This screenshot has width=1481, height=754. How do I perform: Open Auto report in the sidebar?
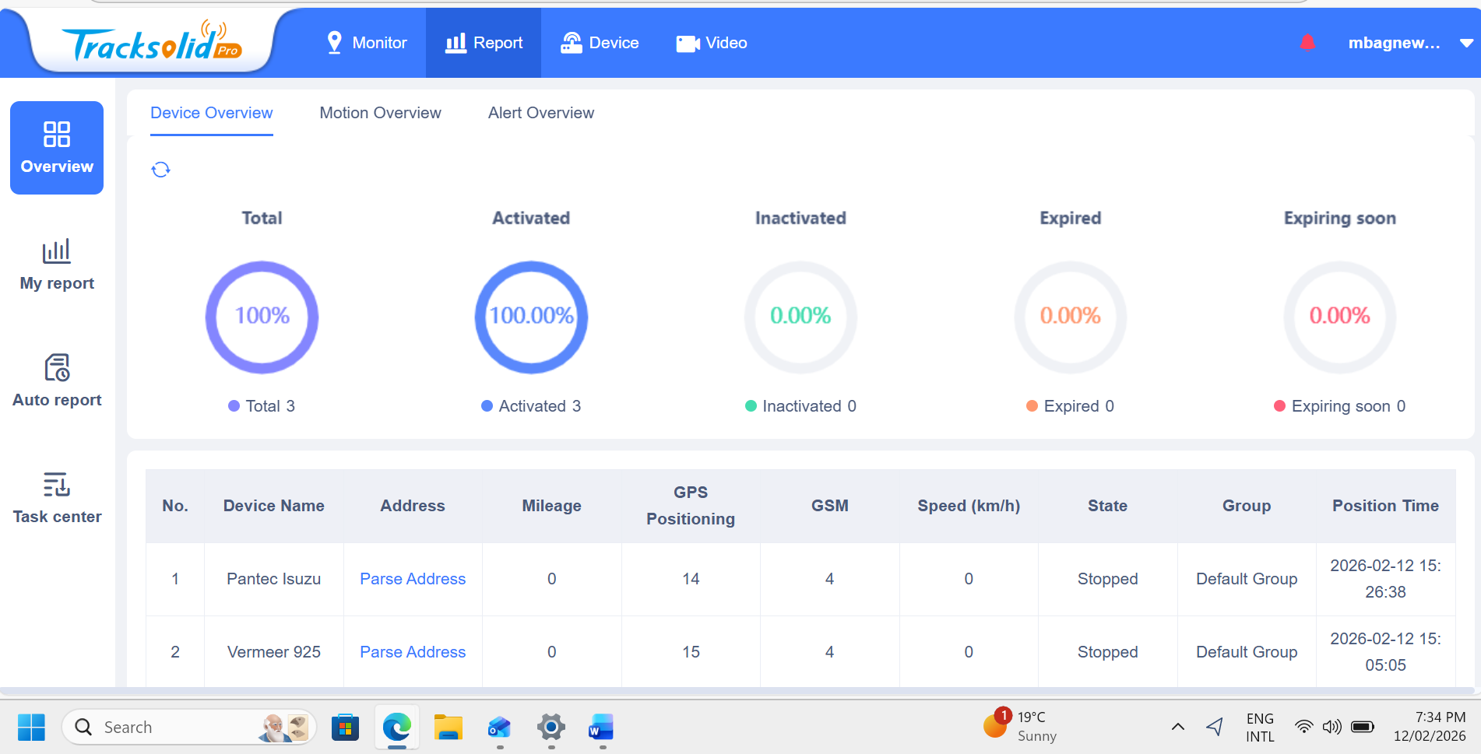click(x=57, y=381)
